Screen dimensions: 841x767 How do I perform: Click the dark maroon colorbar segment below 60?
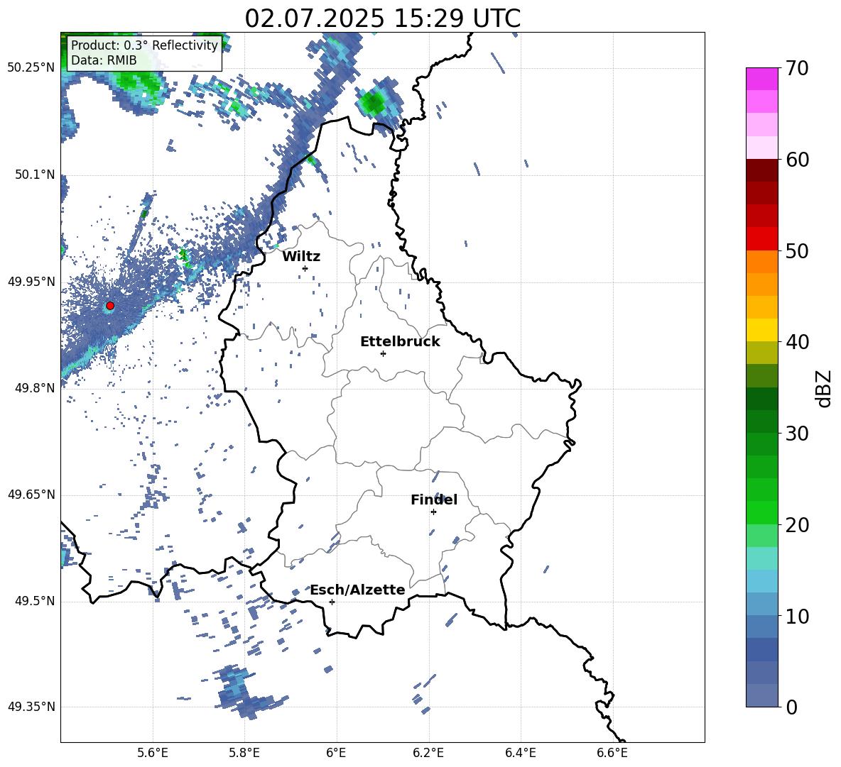click(x=761, y=170)
